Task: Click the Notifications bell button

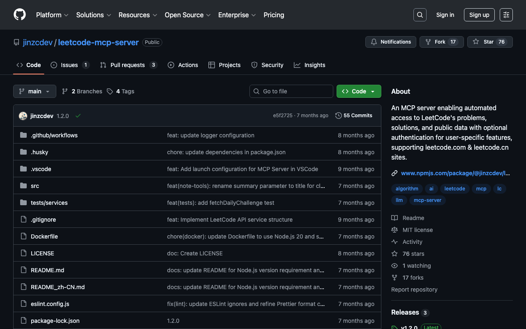Action: coord(391,42)
